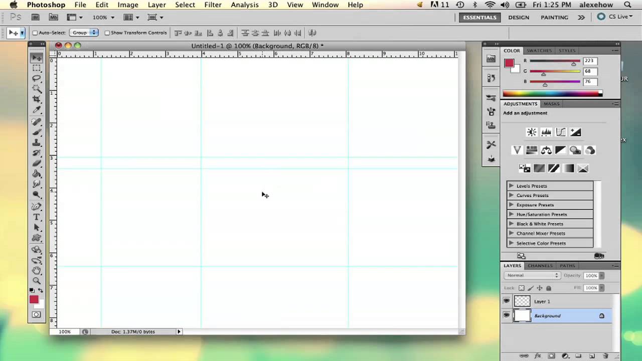Add a Photo Filter adjustment

coord(575,150)
